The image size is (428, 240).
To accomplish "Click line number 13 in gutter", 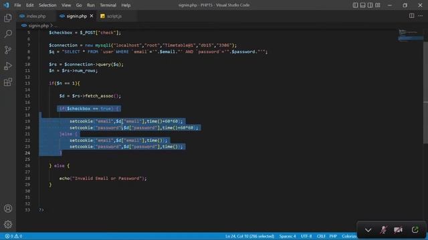I will click(x=27, y=83).
